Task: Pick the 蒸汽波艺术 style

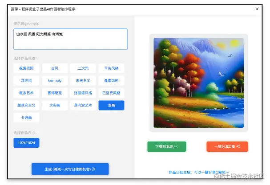Action: click(x=83, y=105)
